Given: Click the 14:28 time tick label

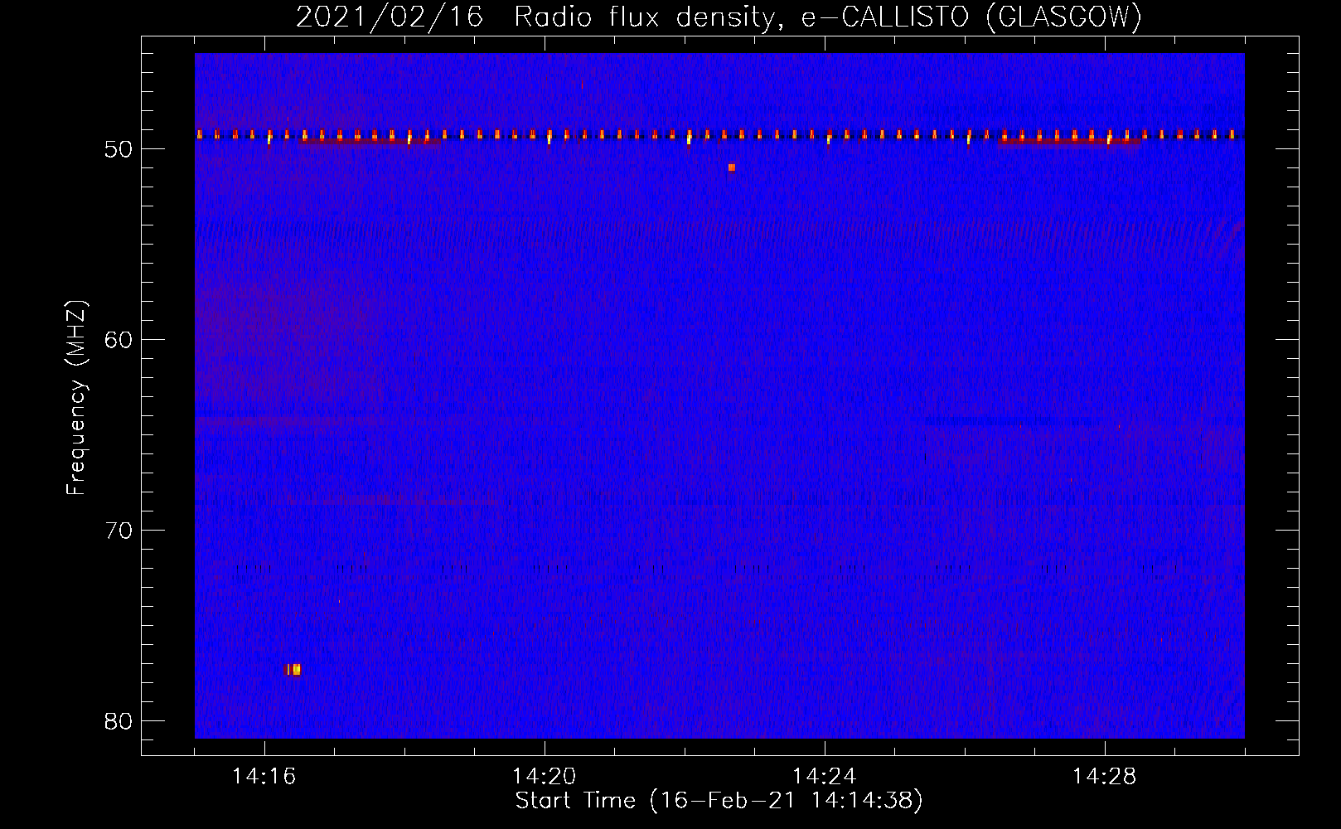Looking at the screenshot, I should [x=1104, y=777].
